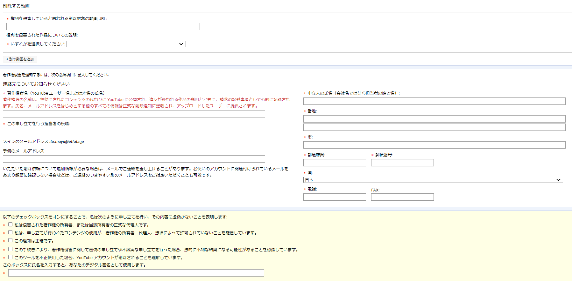Screen dimensions: 572x281
Task: Click the main email address ito.mayu@effata.jp
Action: (x=67, y=142)
